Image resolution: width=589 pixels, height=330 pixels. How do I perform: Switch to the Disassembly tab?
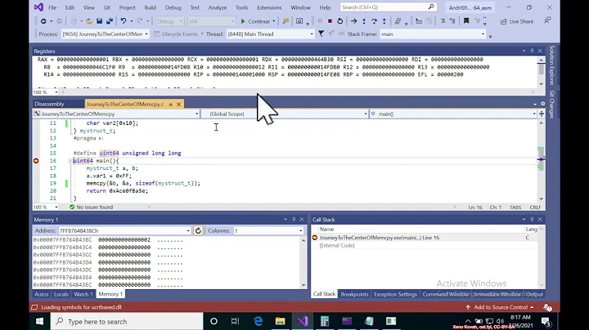point(49,104)
